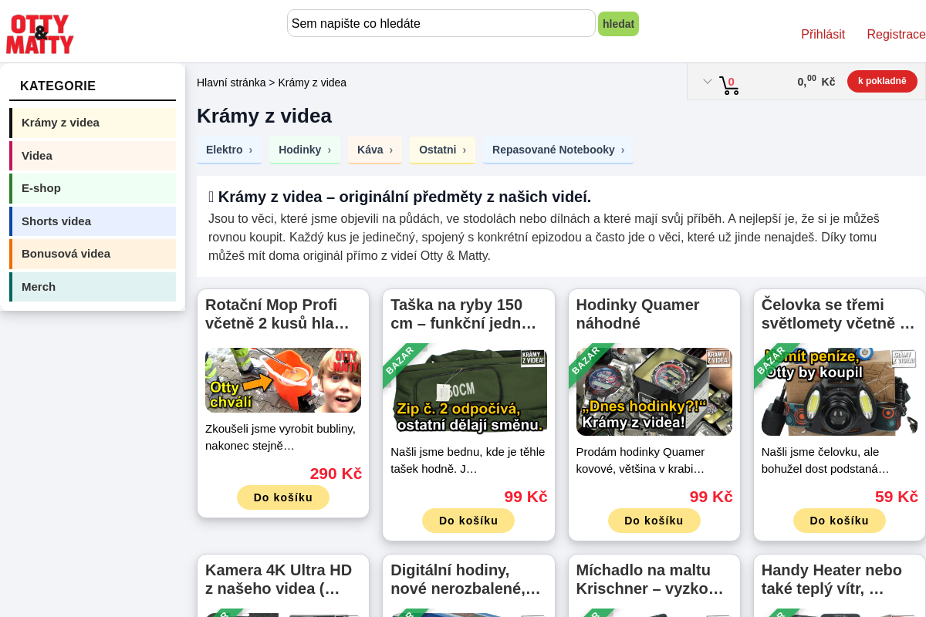Image resolution: width=926 pixels, height=617 pixels.
Task: Select 'Krámy z videa' sidebar category
Action: (x=93, y=123)
